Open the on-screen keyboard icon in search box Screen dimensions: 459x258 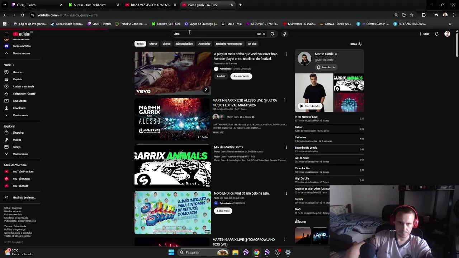click(x=259, y=34)
